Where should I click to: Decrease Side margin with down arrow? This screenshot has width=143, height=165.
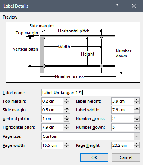pos(67,111)
